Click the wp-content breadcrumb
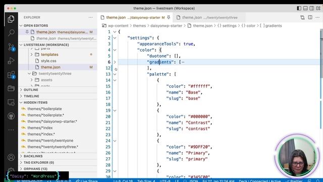The height and width of the screenshot is (182, 323). 118,26
